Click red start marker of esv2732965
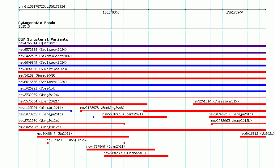 coord(212,124)
